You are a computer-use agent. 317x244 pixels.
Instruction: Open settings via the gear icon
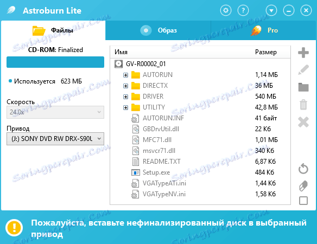226,10
